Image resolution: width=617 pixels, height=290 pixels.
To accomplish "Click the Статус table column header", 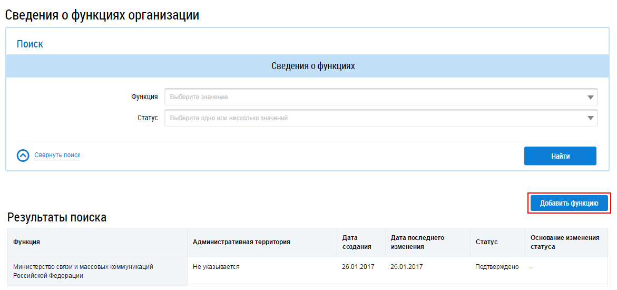I will point(486,242).
